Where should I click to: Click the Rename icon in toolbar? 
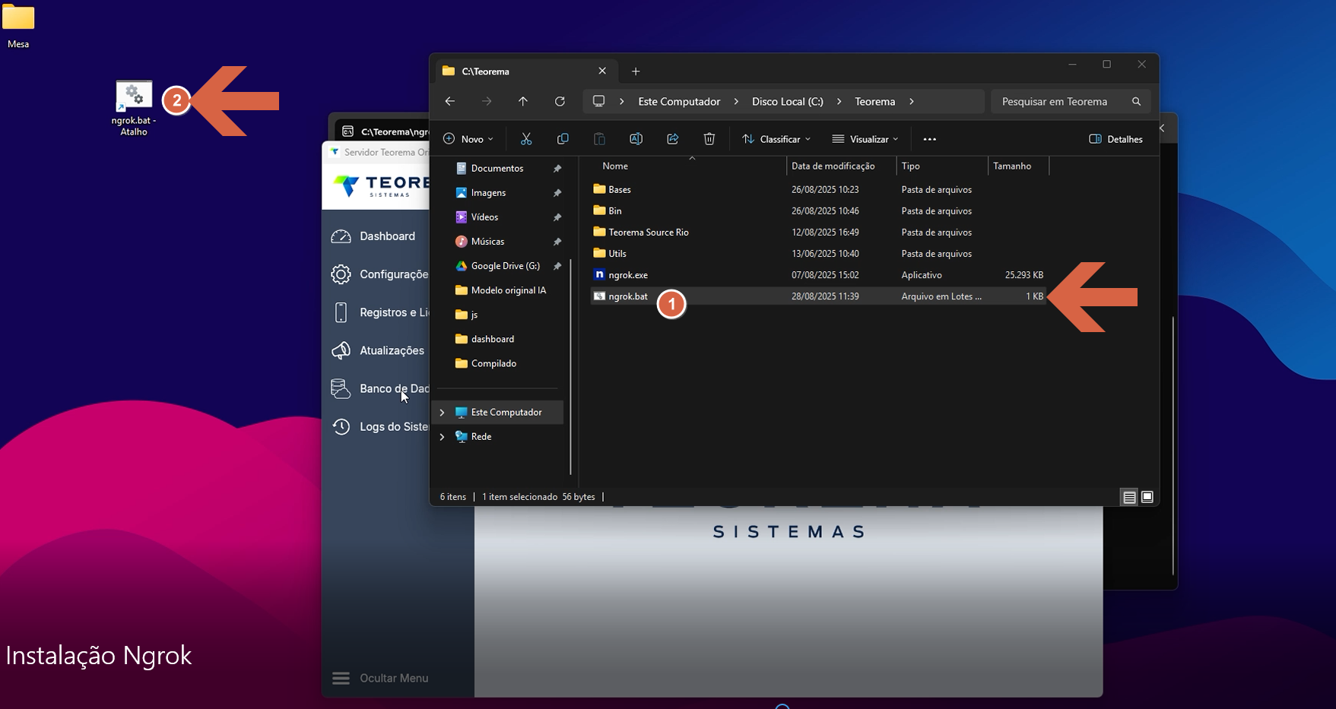pyautogui.click(x=636, y=139)
